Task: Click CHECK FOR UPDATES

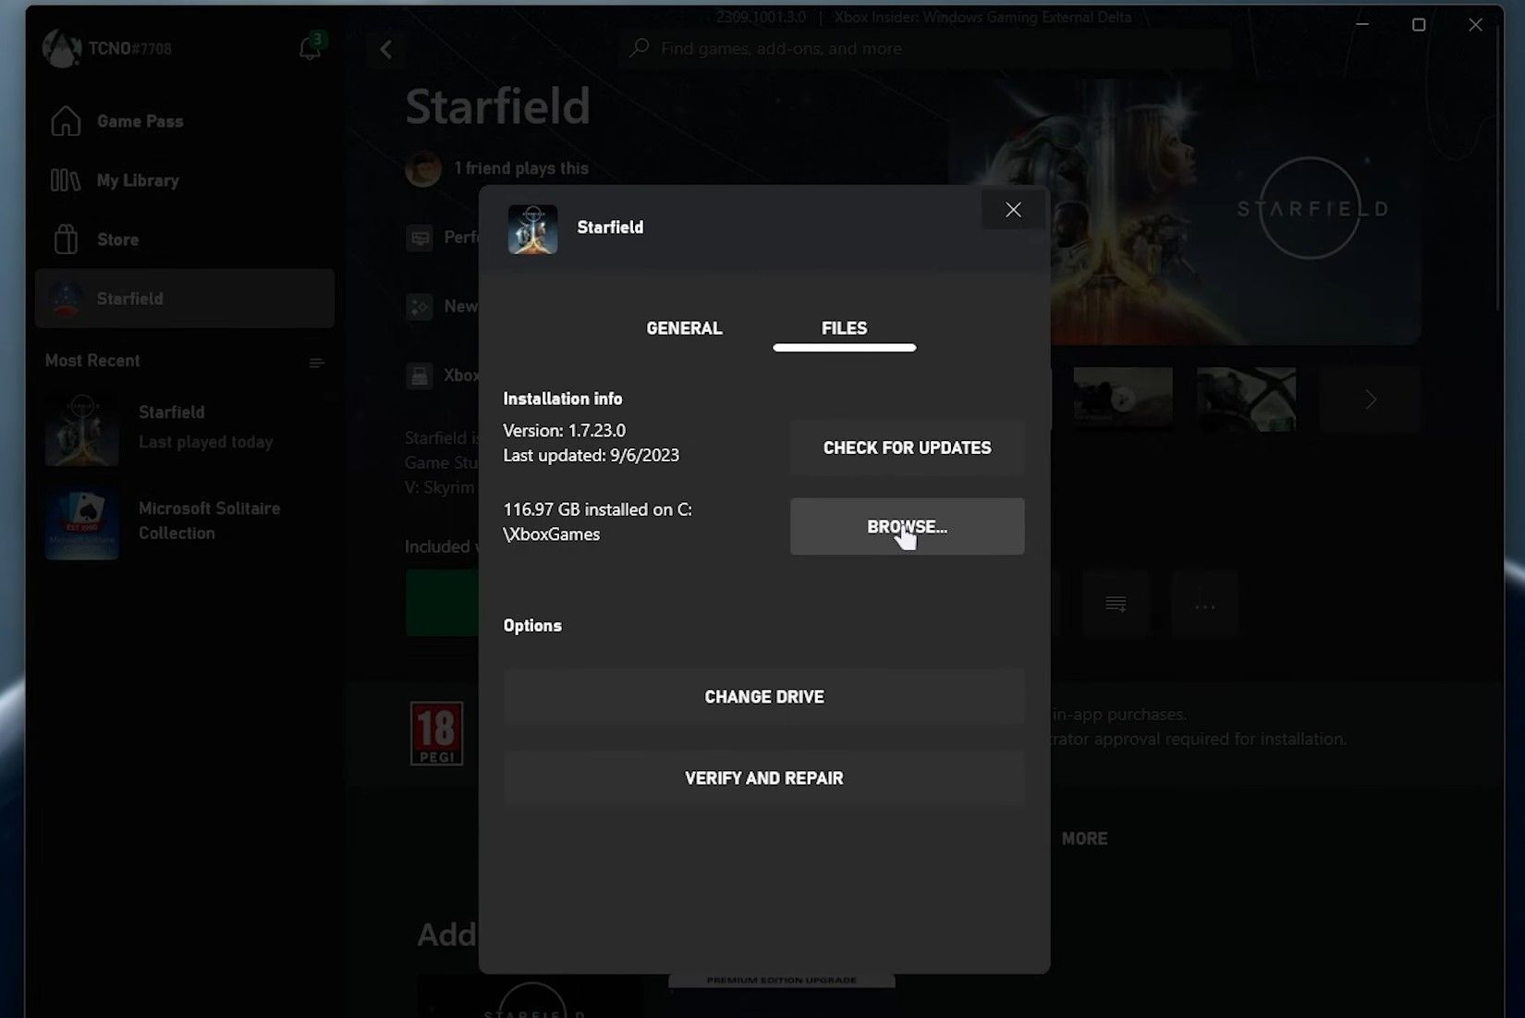Action: [907, 448]
